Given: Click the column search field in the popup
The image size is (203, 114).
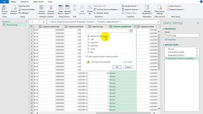Looking at the screenshot, I should point(107,31).
